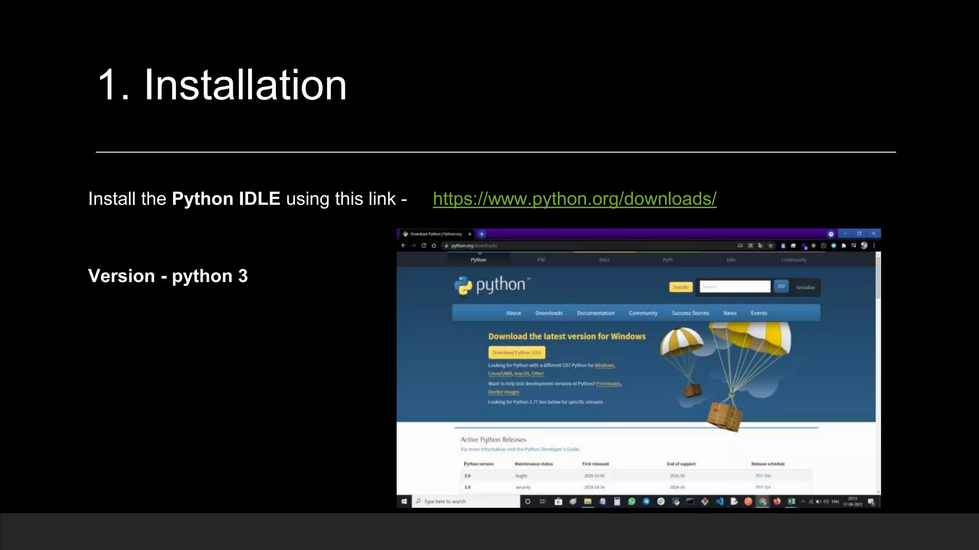The height and width of the screenshot is (550, 979).
Task: Follow the Prereleases link
Action: [609, 384]
